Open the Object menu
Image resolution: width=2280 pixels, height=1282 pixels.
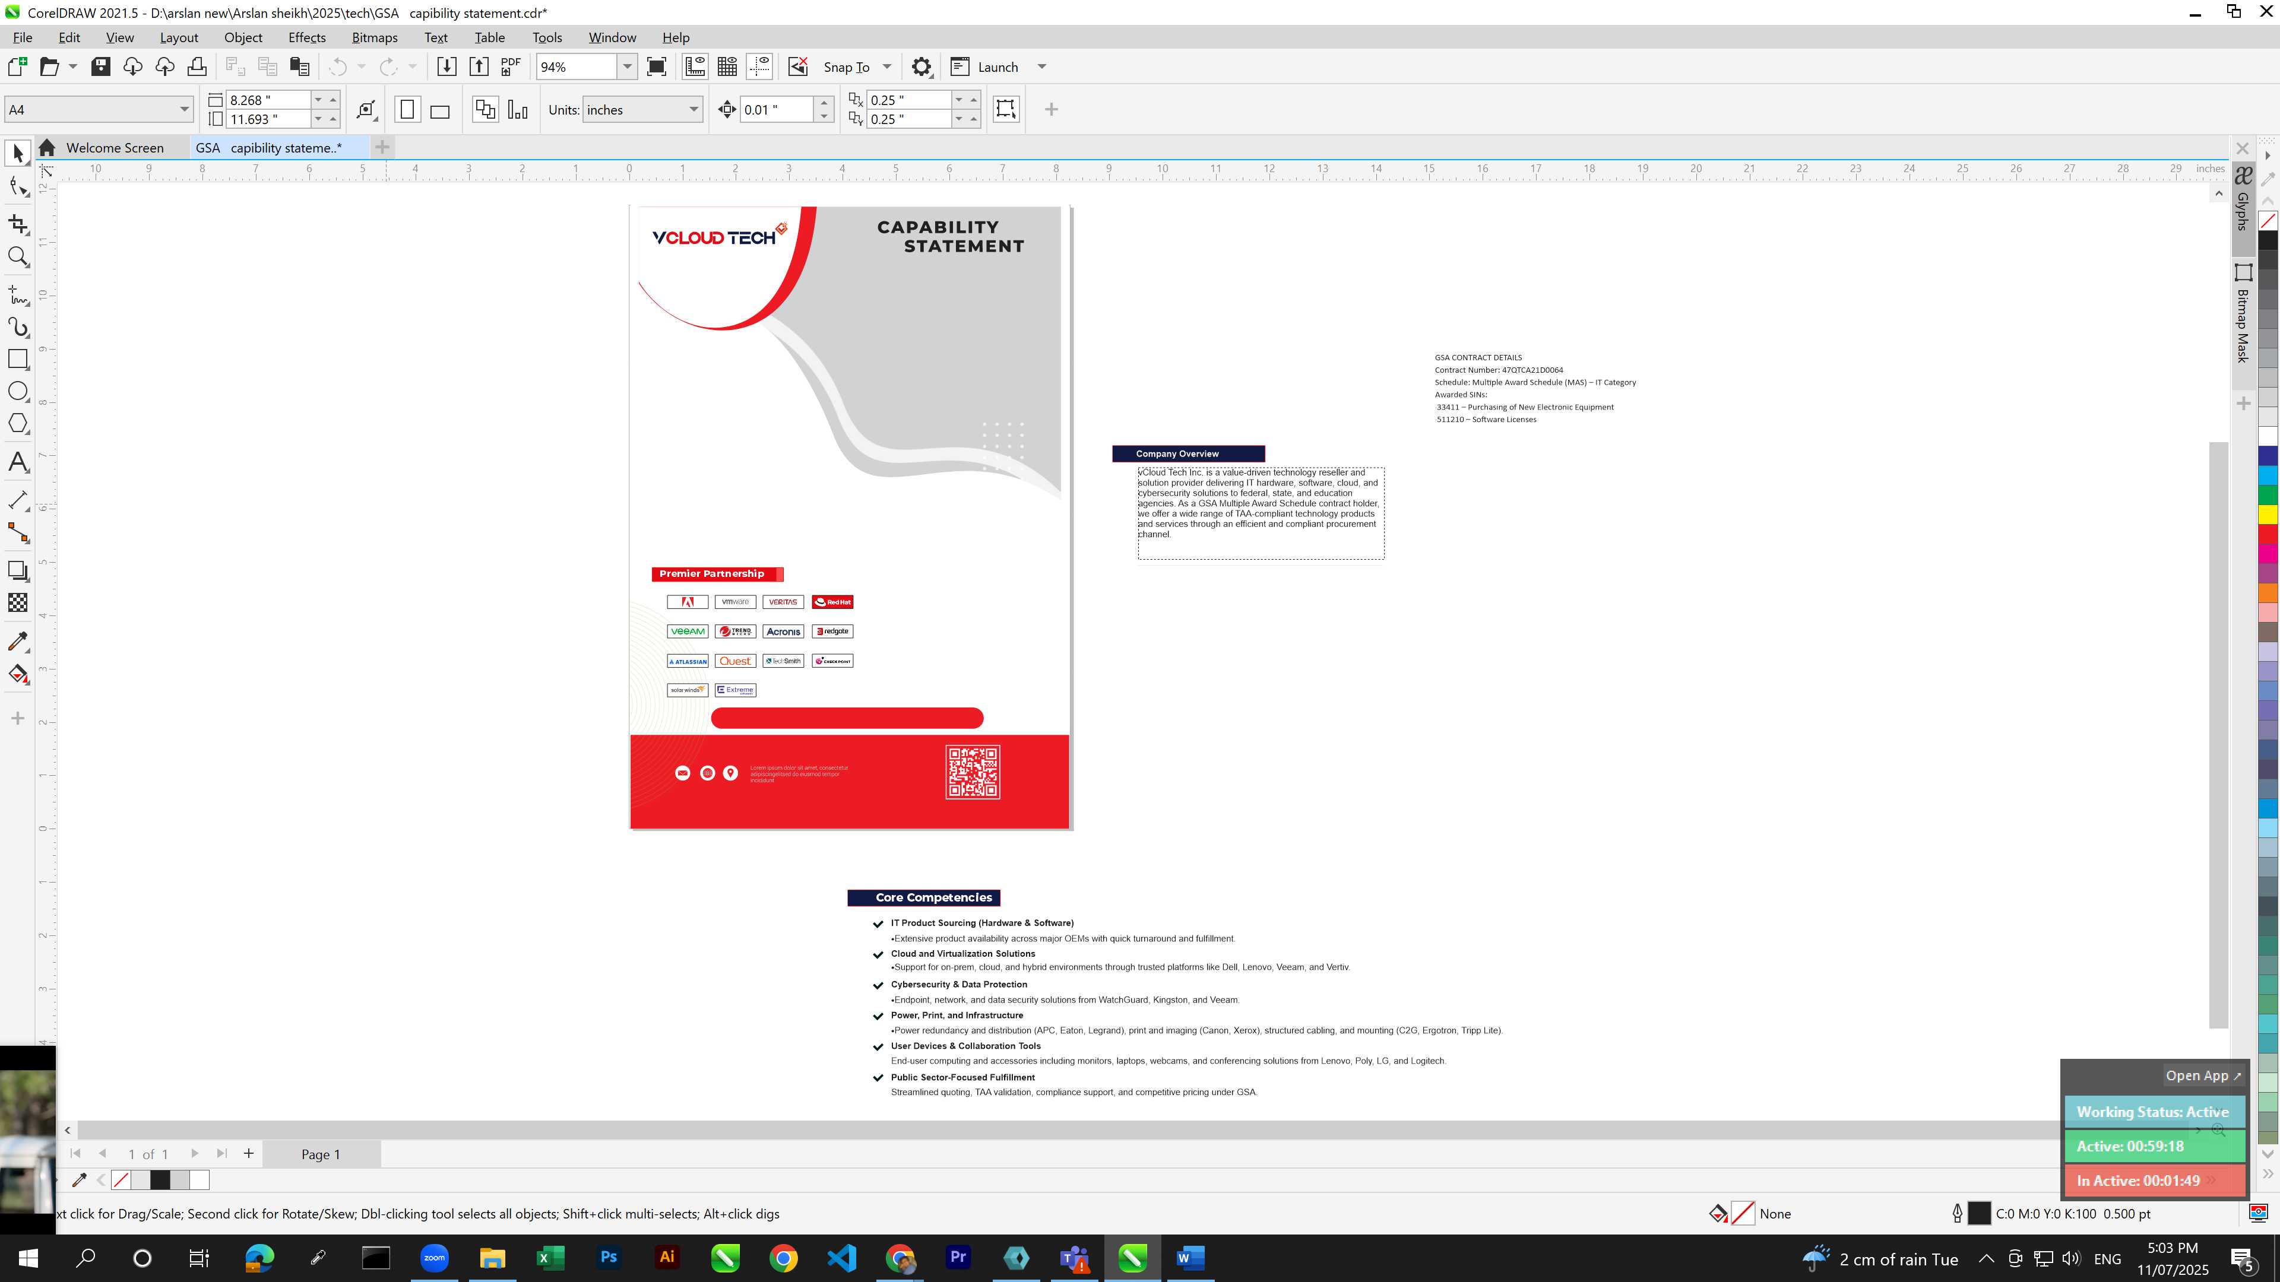click(242, 37)
